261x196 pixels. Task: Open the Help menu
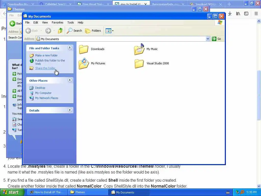pos(80,22)
